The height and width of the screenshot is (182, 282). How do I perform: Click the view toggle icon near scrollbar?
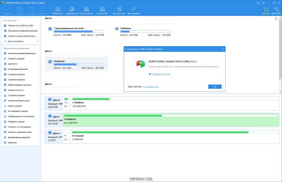tap(276, 18)
